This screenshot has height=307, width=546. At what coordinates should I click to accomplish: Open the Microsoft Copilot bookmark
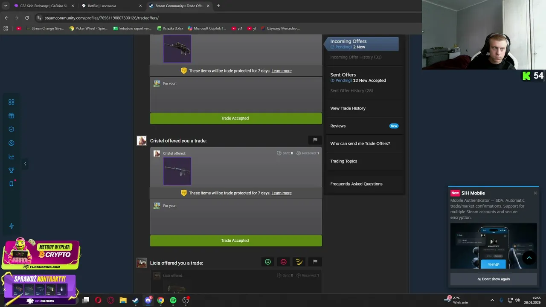click(x=207, y=29)
